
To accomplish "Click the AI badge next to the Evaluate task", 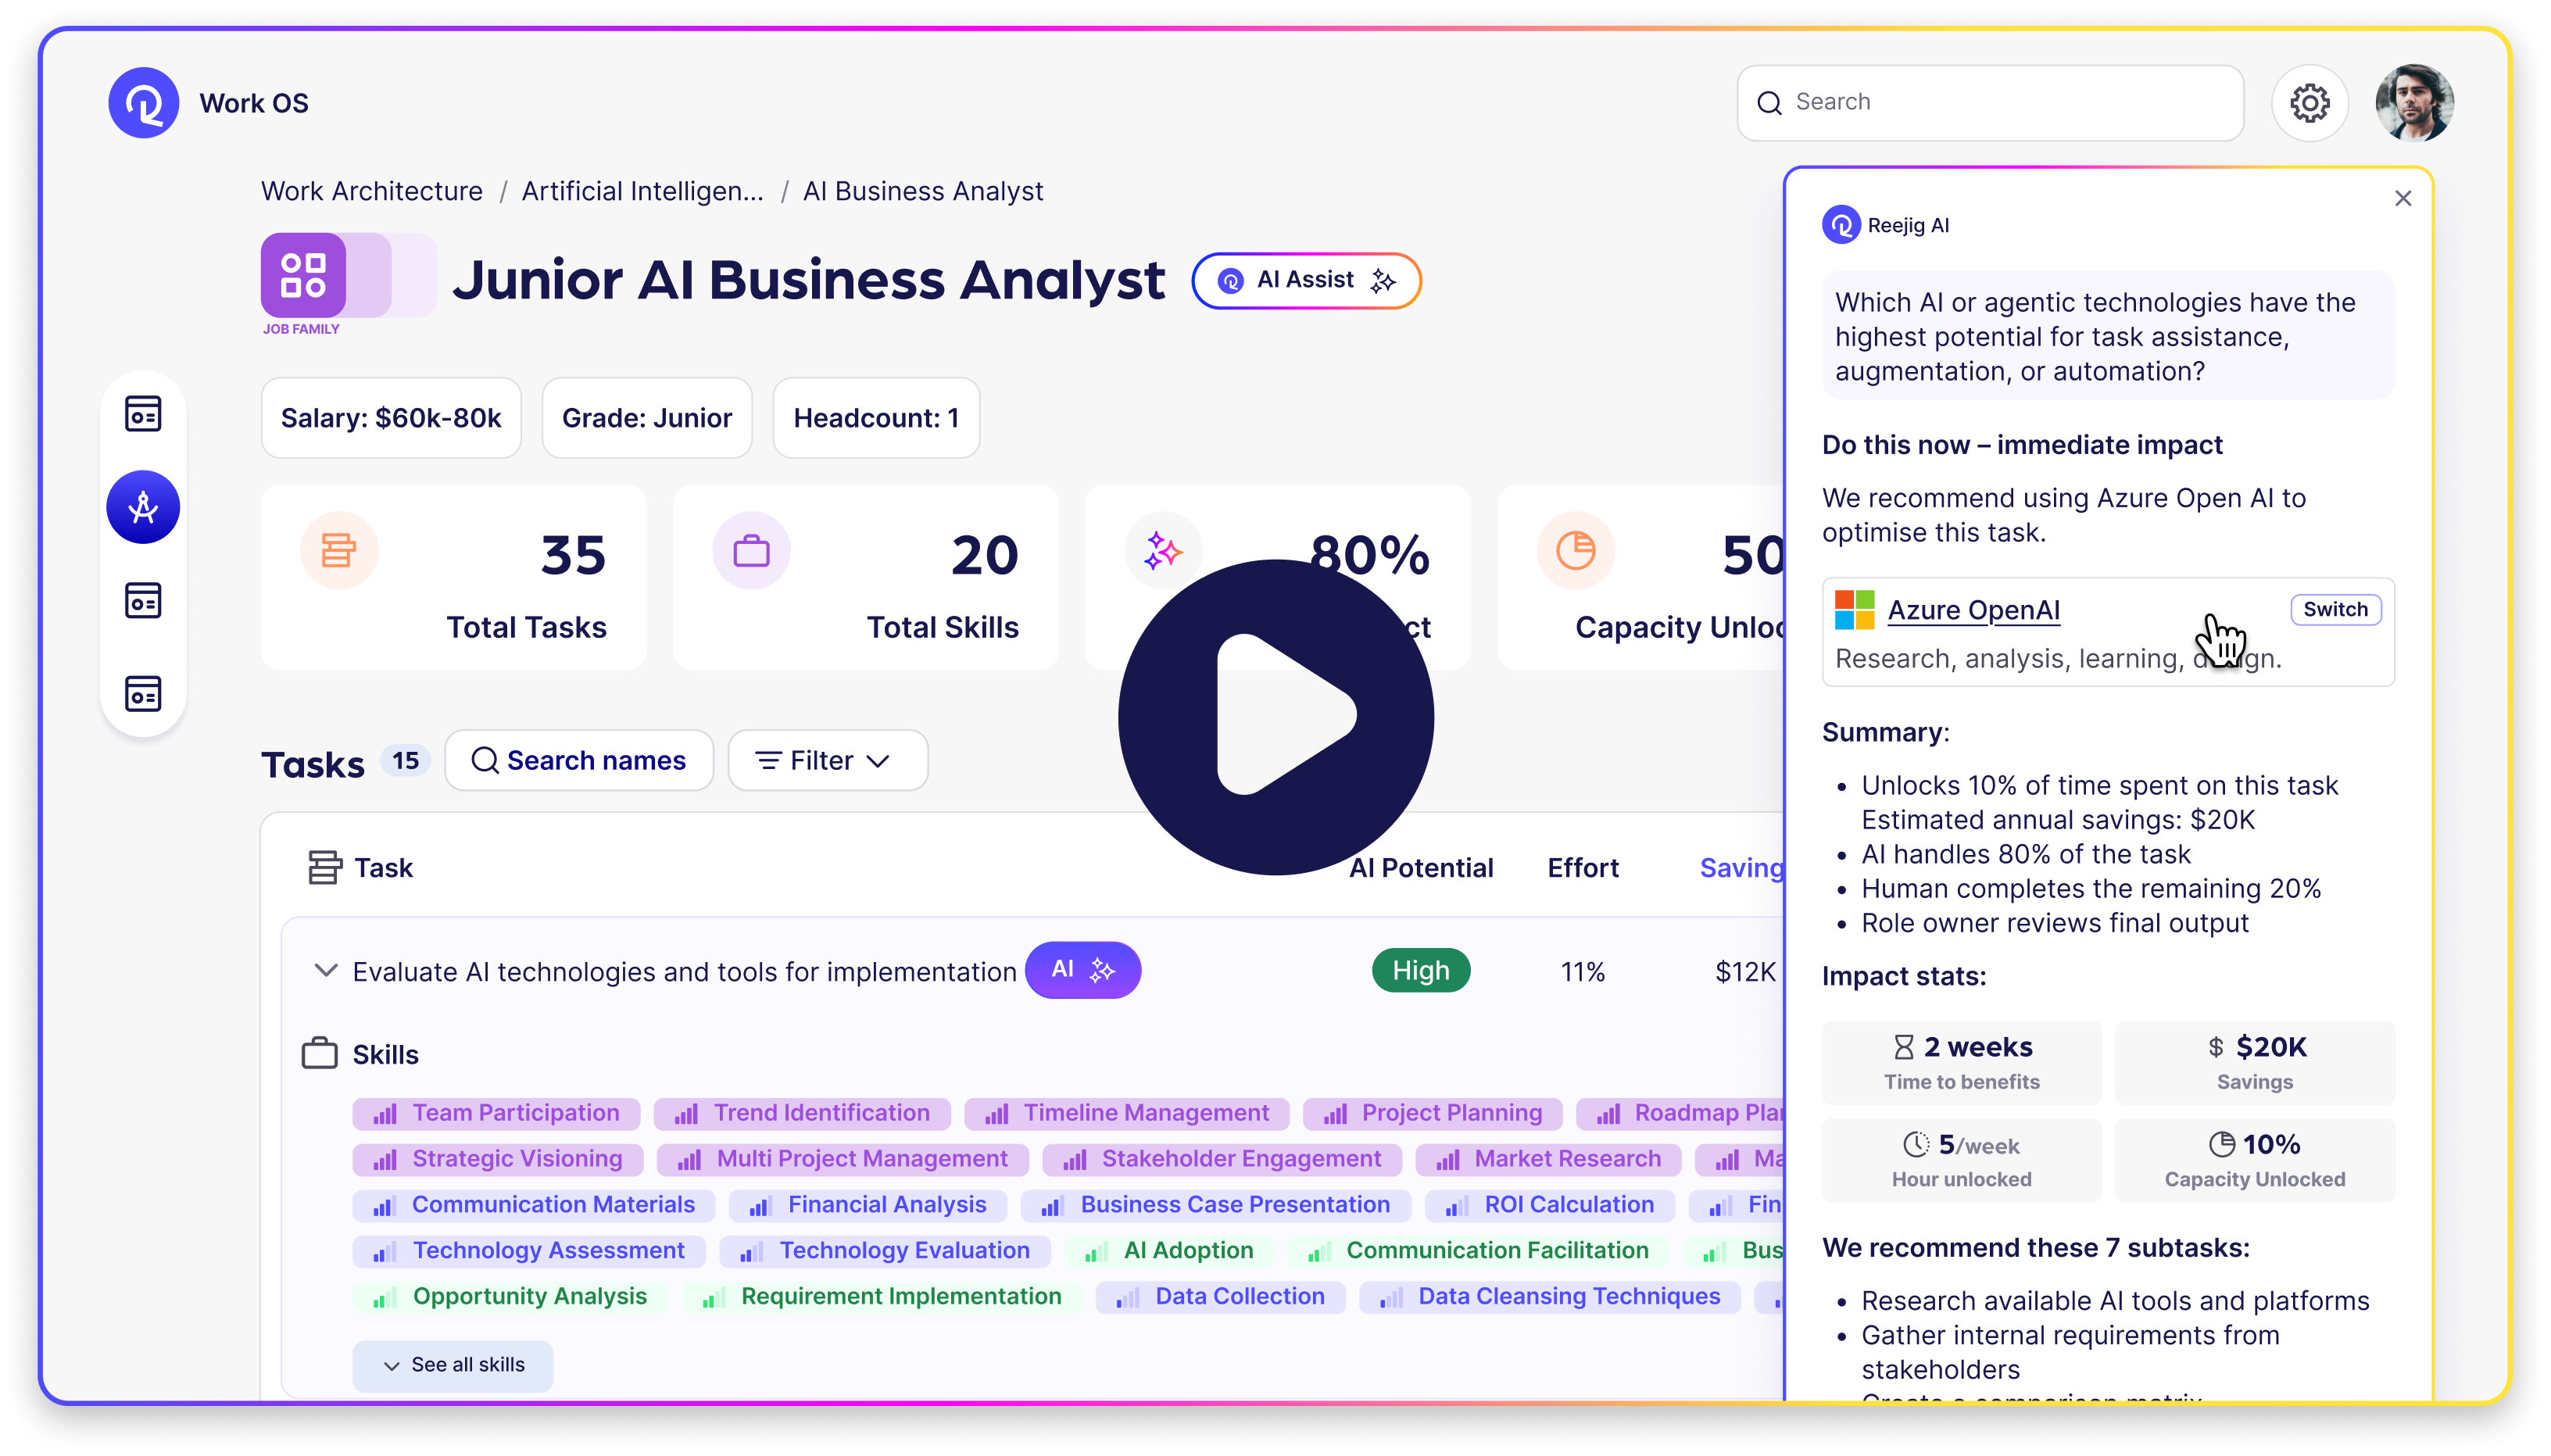I will tap(1082, 970).
